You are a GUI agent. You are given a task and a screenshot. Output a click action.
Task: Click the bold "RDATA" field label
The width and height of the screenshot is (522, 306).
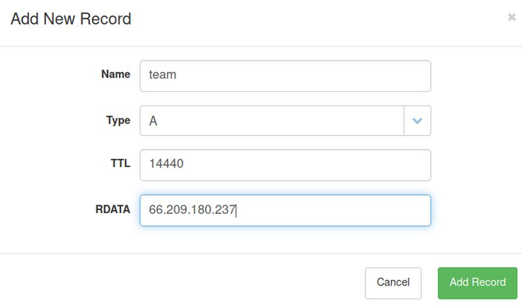pyautogui.click(x=113, y=209)
